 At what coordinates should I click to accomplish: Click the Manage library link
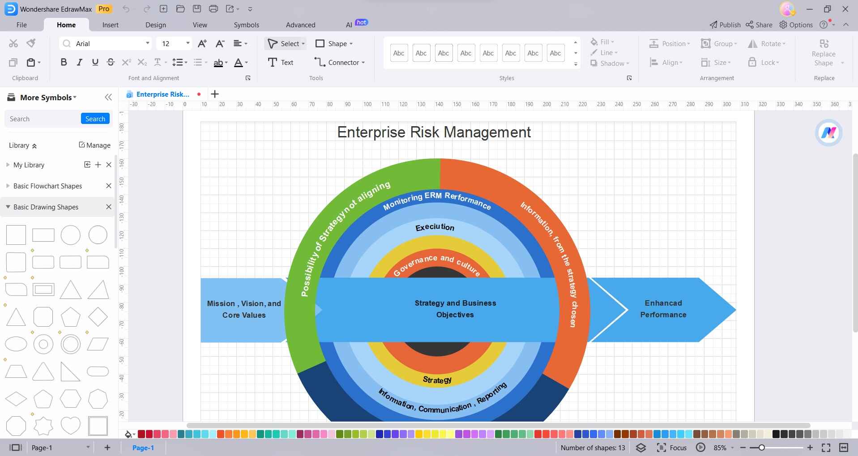94,145
